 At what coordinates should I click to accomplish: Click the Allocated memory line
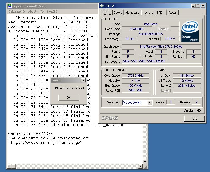(x=48, y=31)
